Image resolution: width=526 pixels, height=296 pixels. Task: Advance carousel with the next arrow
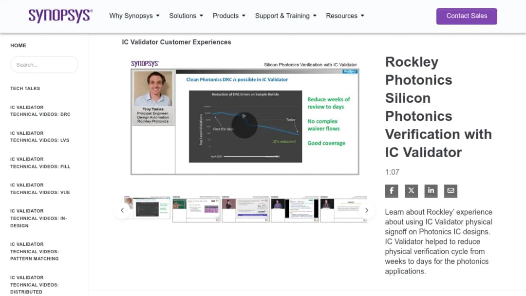click(x=367, y=210)
